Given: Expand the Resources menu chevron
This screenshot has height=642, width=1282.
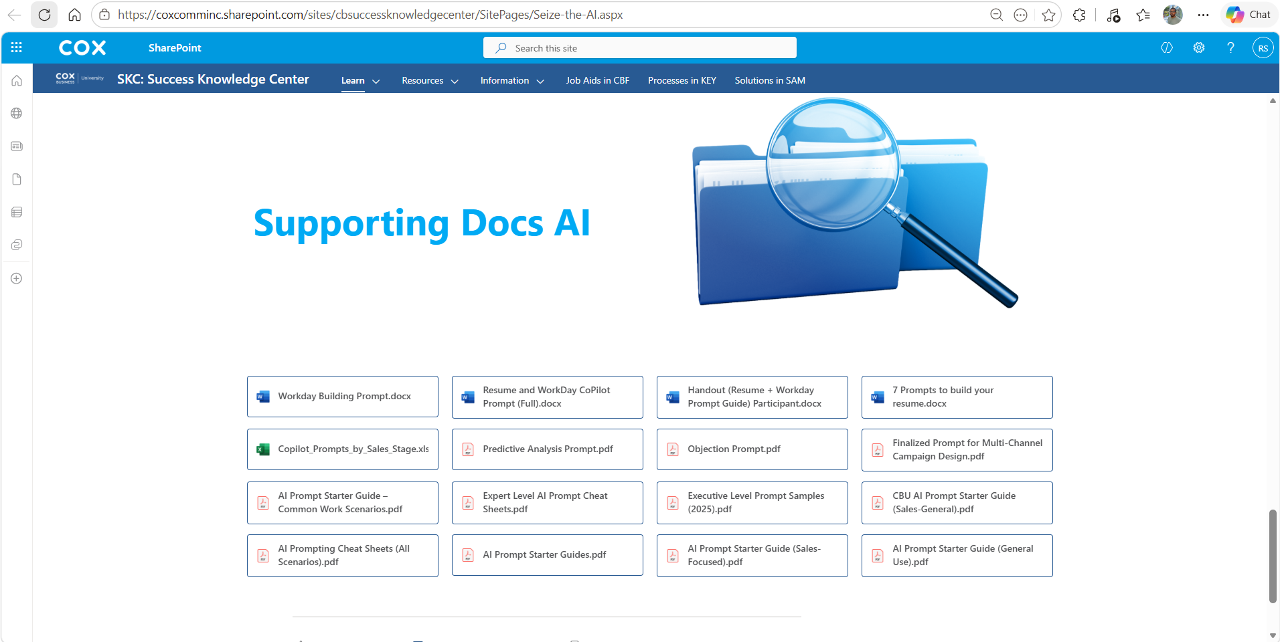Looking at the screenshot, I should [x=455, y=81].
